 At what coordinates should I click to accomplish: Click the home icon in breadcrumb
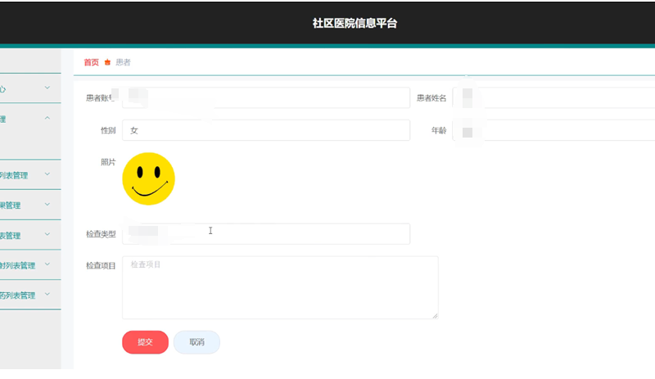(x=107, y=63)
